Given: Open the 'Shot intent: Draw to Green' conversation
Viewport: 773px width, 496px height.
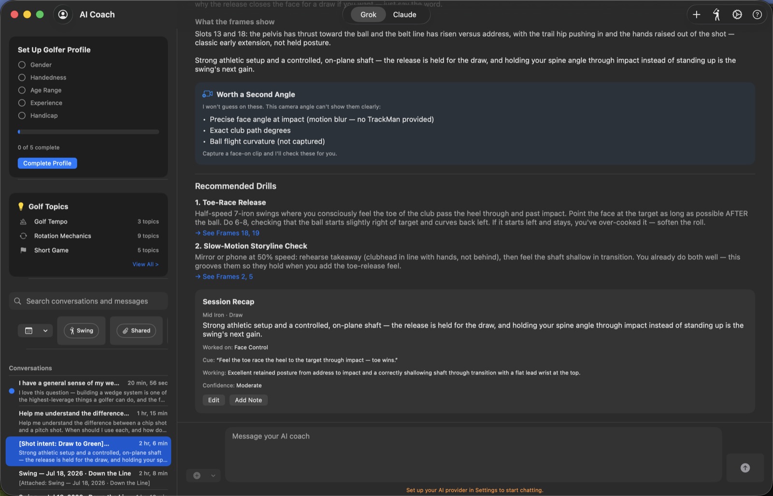Looking at the screenshot, I should pos(88,451).
